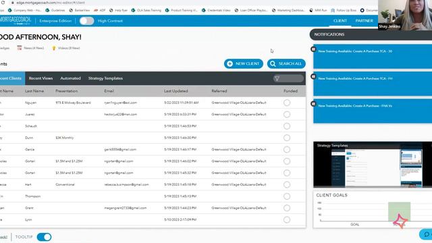The height and width of the screenshot is (243, 432).
Task: Open the Create A Purchase - FHA Vs notification
Action: [373, 111]
